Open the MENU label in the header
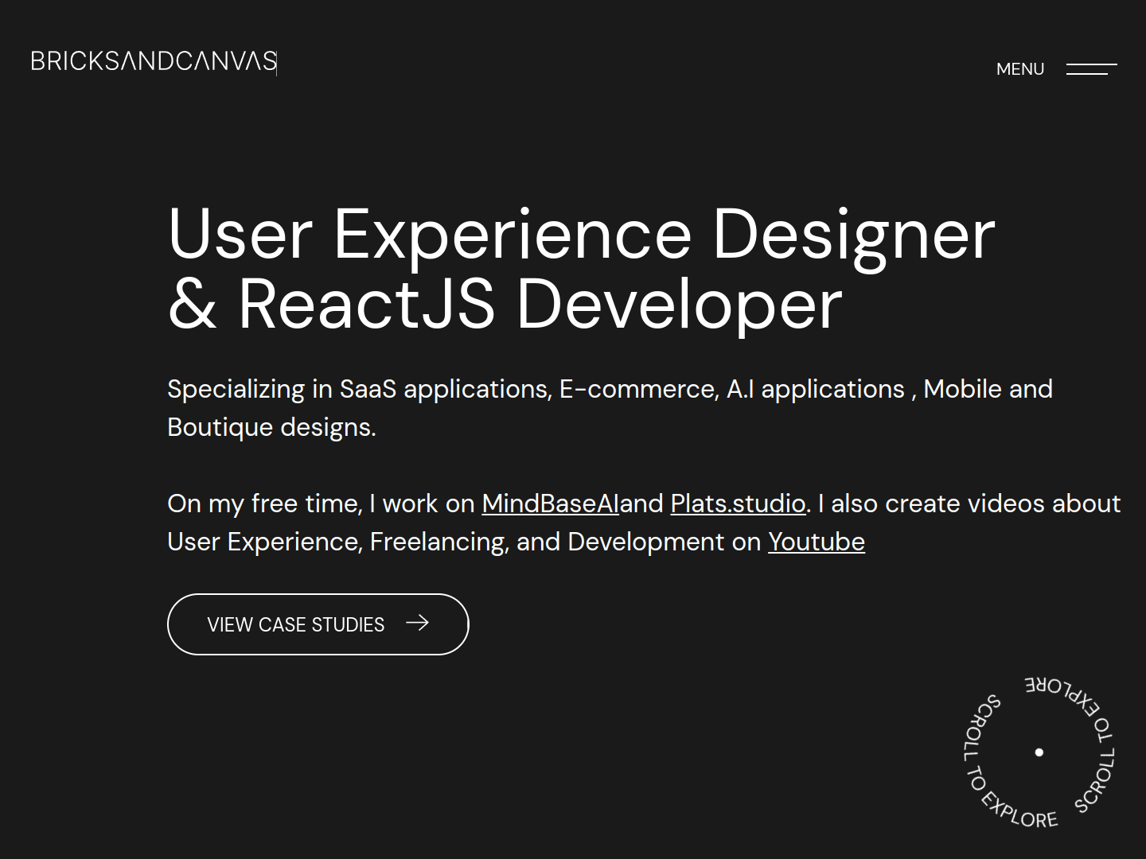 click(1019, 69)
